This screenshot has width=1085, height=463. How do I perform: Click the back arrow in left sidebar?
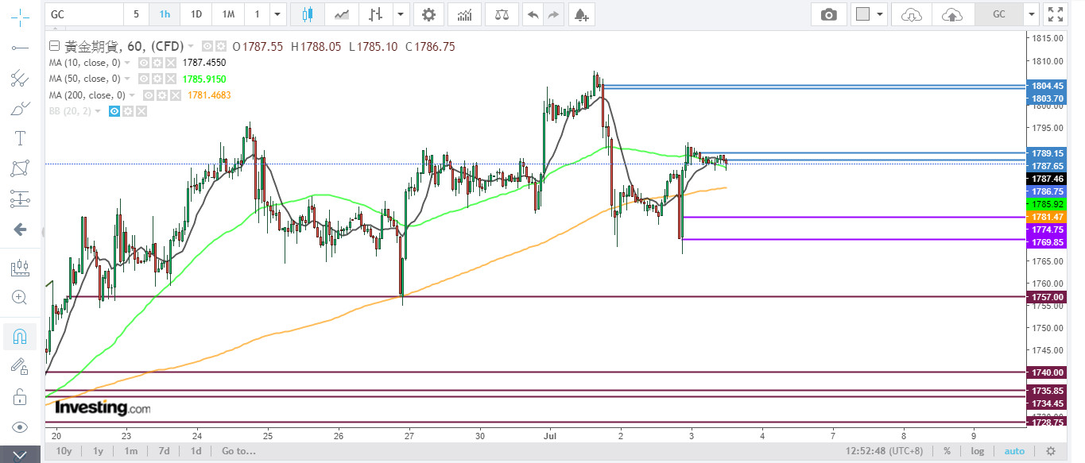tap(20, 230)
